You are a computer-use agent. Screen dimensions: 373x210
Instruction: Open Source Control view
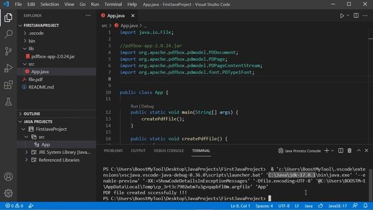point(8,51)
